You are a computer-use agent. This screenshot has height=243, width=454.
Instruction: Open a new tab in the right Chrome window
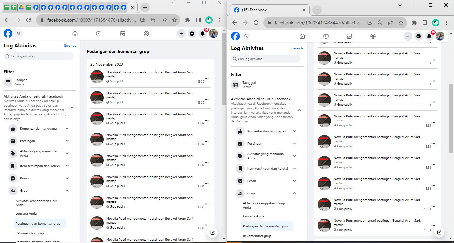coord(317,10)
